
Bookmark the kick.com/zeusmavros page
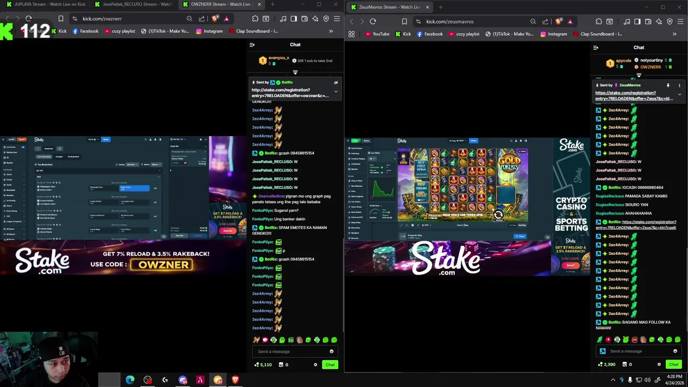[404, 21]
